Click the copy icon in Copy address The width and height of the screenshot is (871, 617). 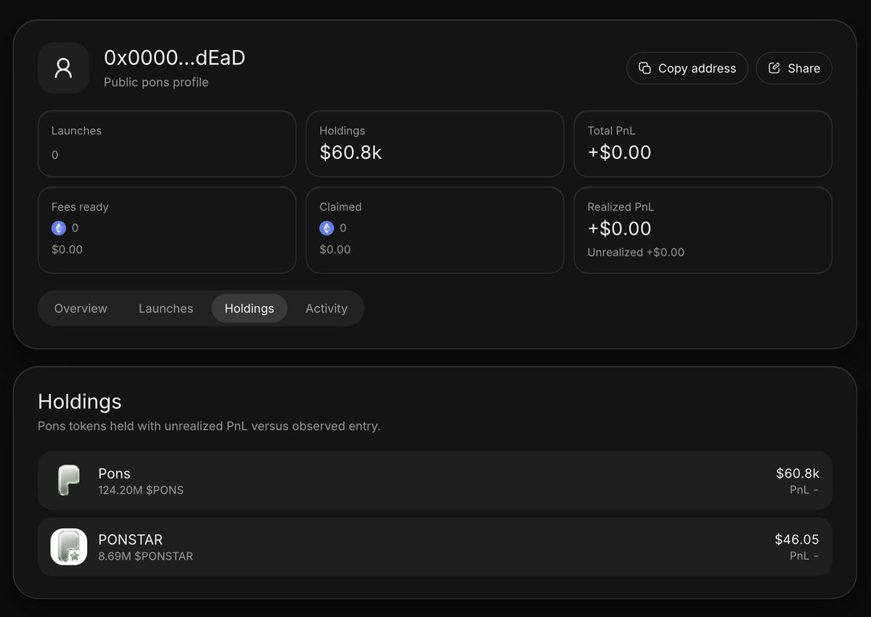click(645, 68)
